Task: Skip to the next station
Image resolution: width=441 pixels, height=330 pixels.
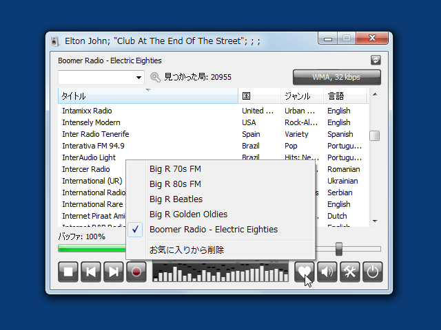Action: 114,272
